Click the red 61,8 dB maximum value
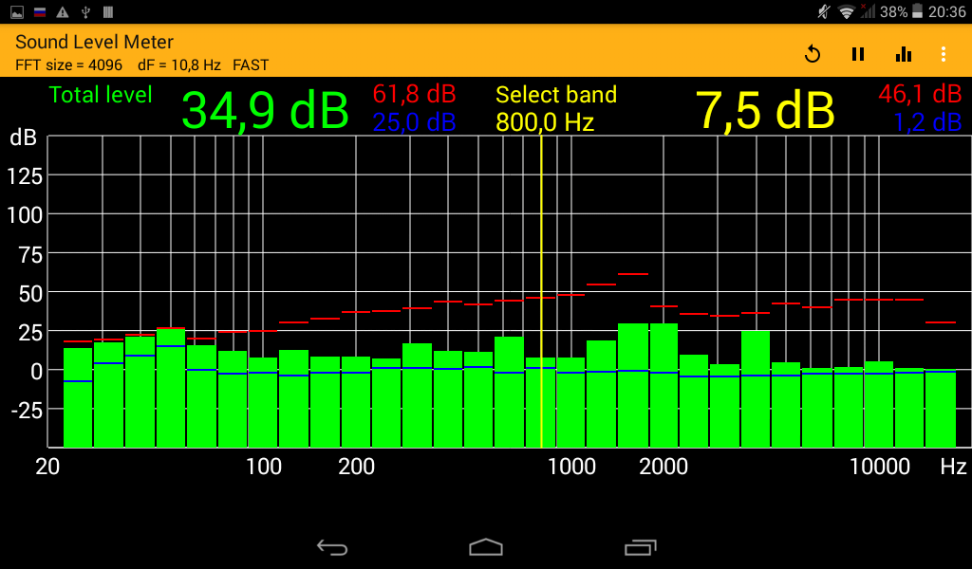The height and width of the screenshot is (569, 972). 414,94
